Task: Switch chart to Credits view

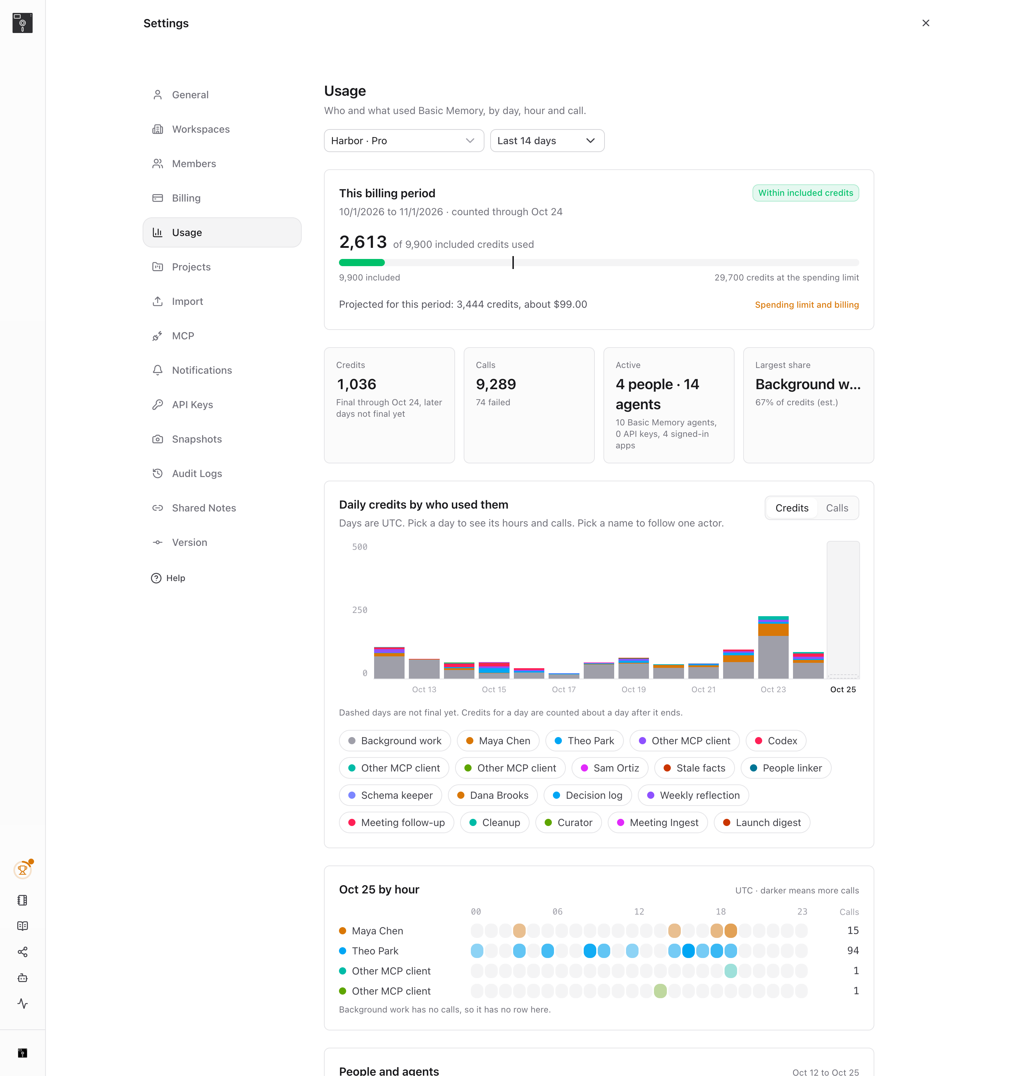Action: pyautogui.click(x=791, y=508)
